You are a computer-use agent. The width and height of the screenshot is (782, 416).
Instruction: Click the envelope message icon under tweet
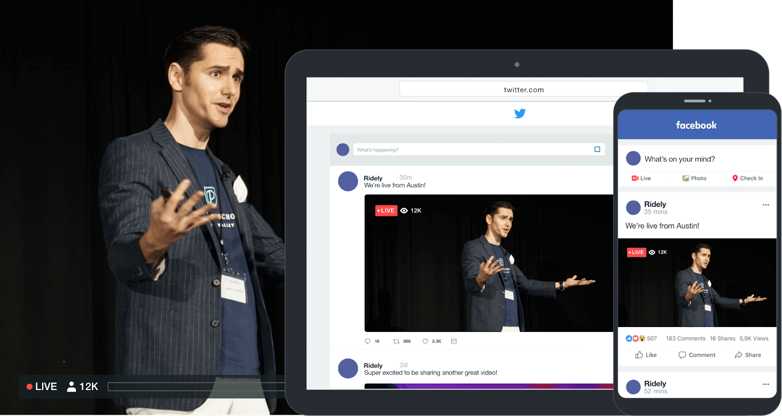[454, 341]
